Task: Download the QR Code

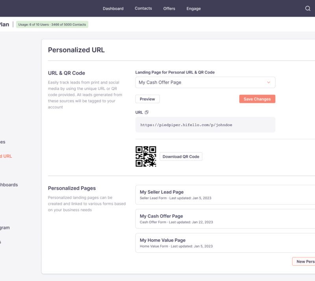Action: (181, 156)
